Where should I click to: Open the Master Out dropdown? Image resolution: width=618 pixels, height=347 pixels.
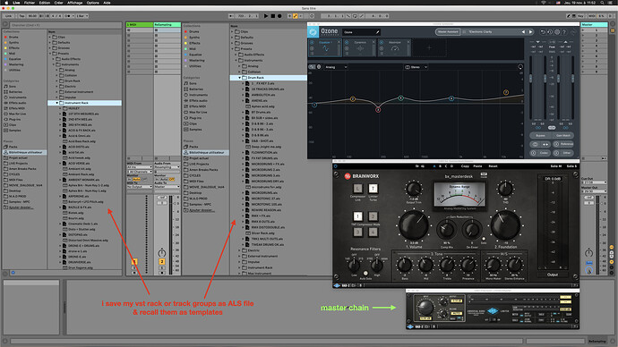point(594,191)
